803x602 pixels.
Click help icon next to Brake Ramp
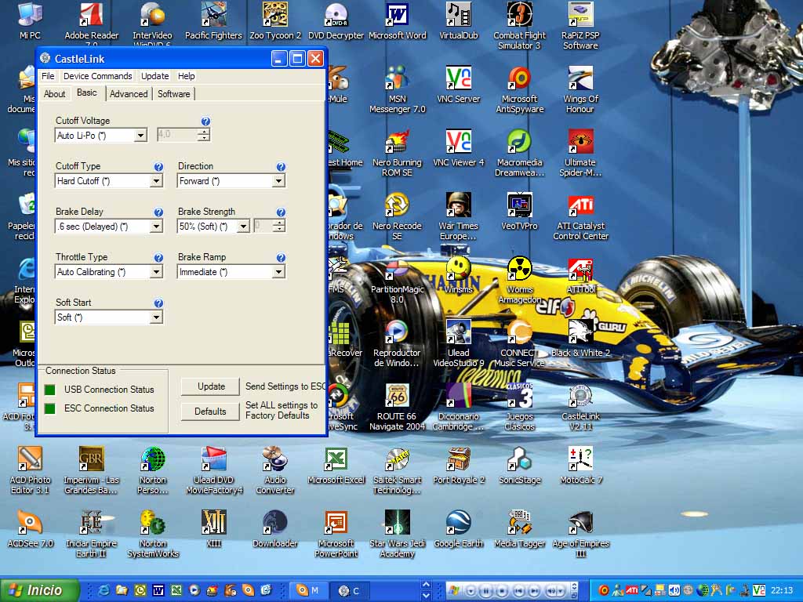(x=281, y=258)
